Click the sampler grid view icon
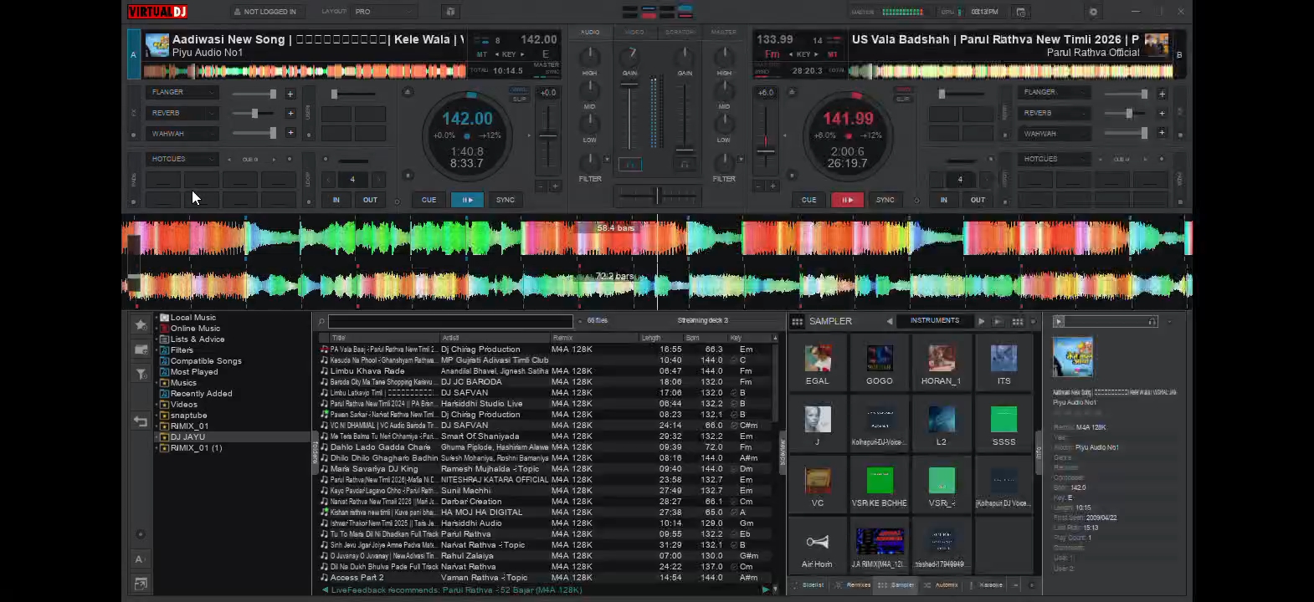The height and width of the screenshot is (602, 1314). [x=1017, y=321]
